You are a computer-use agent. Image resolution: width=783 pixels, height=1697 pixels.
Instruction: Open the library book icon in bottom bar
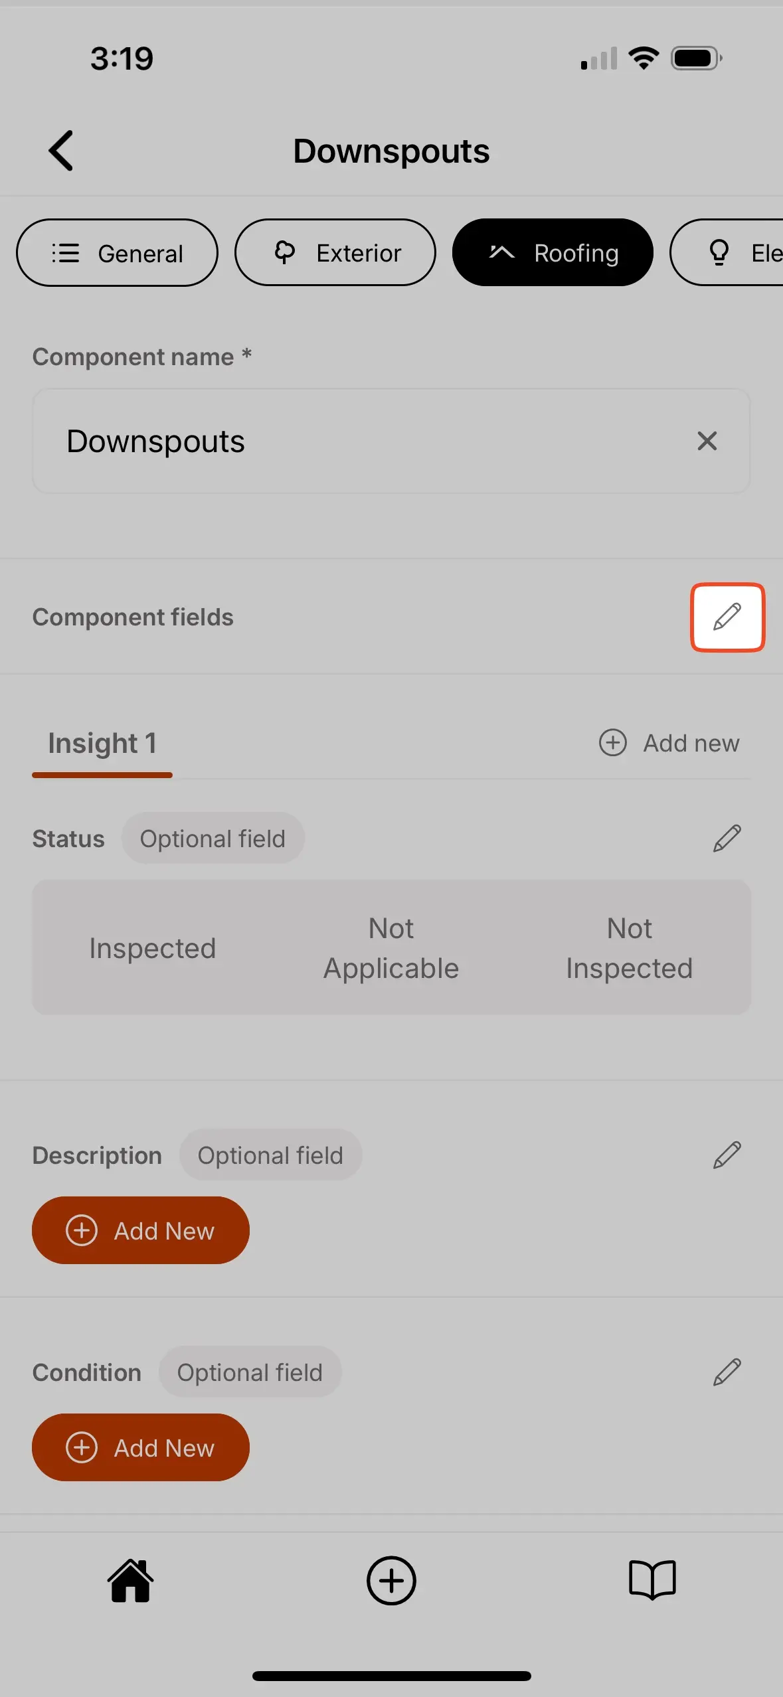click(x=652, y=1580)
